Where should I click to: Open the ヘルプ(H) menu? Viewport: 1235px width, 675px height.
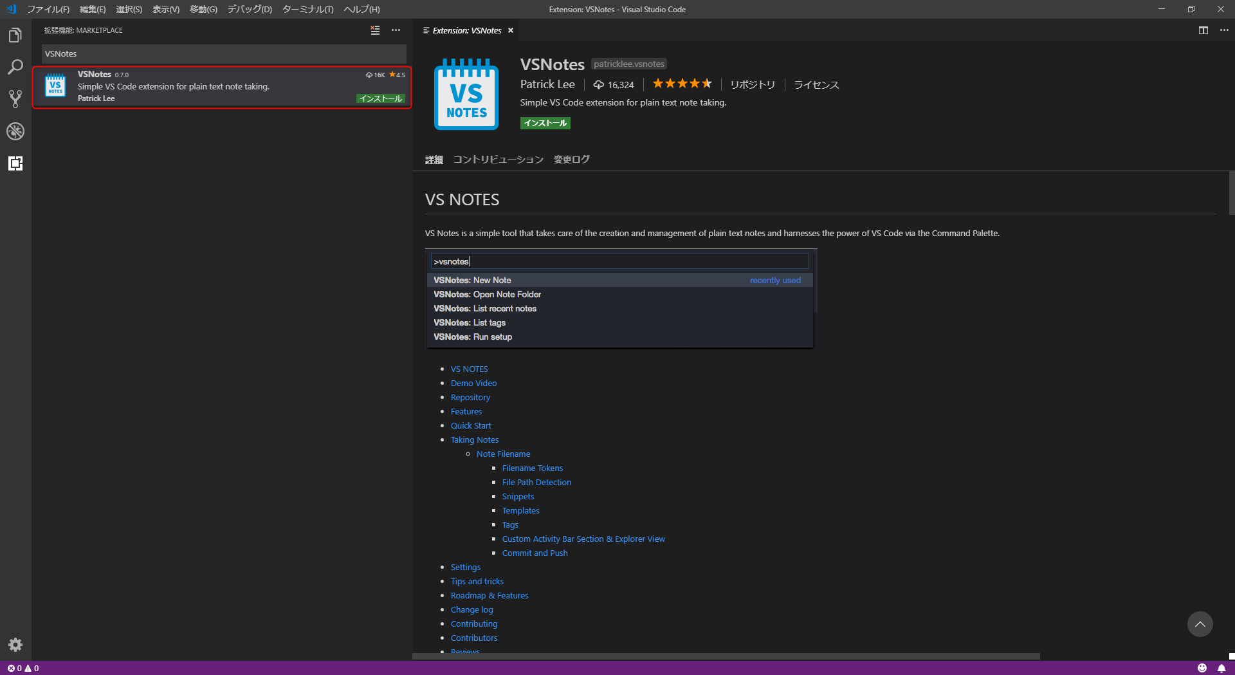(x=361, y=9)
